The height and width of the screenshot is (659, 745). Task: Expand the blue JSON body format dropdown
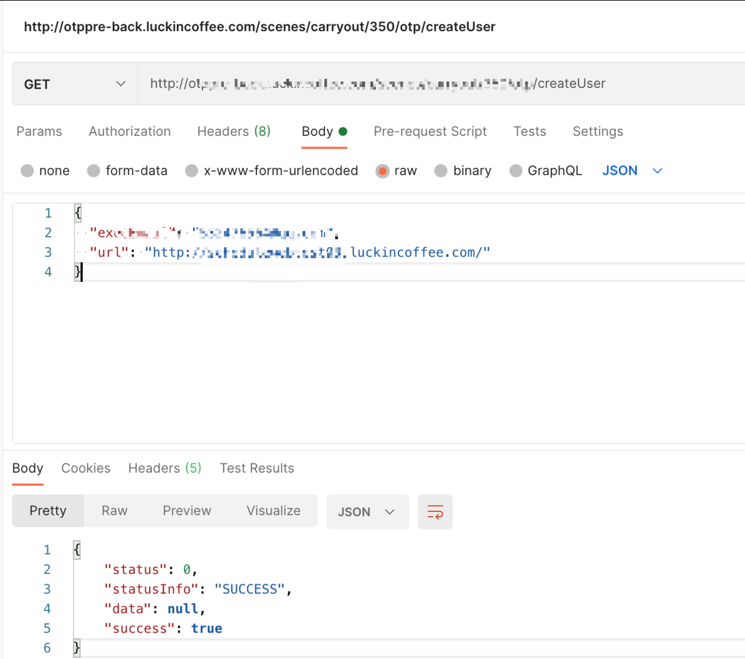pyautogui.click(x=632, y=171)
